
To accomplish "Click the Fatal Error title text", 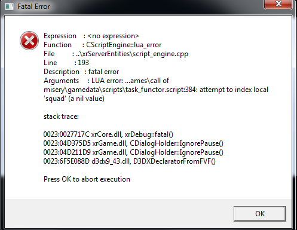I will (x=33, y=7).
